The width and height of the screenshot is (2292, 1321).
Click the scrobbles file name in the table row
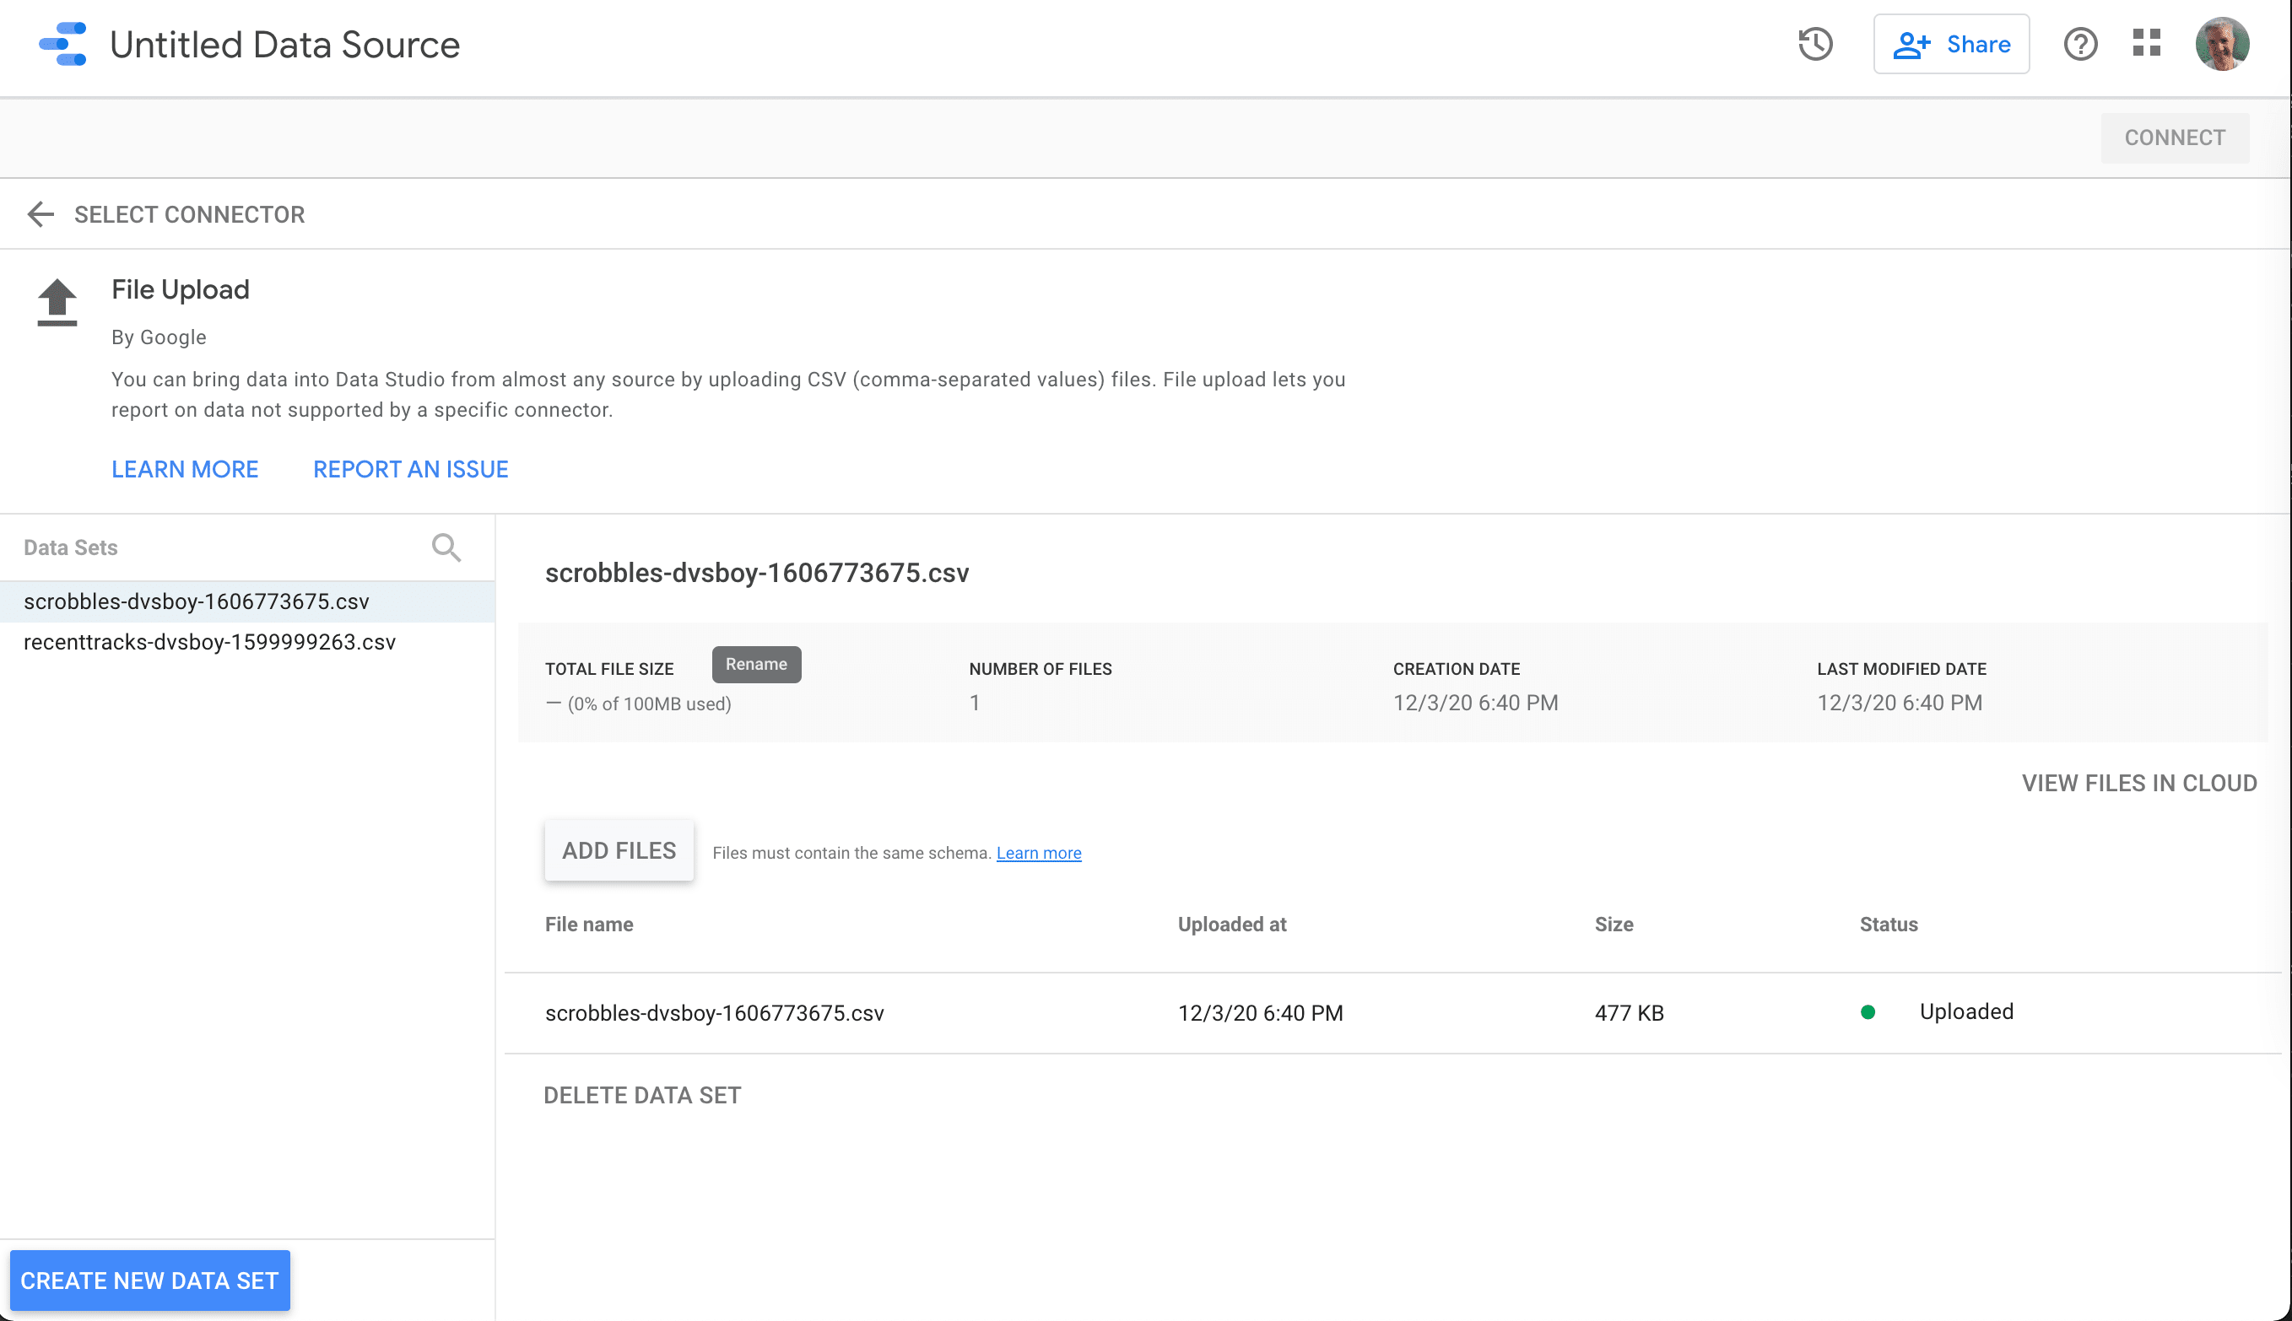tap(714, 1013)
